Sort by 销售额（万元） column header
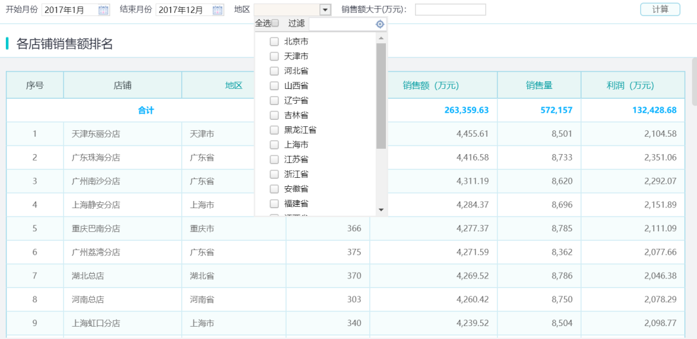The height and width of the screenshot is (339, 697). (x=430, y=85)
